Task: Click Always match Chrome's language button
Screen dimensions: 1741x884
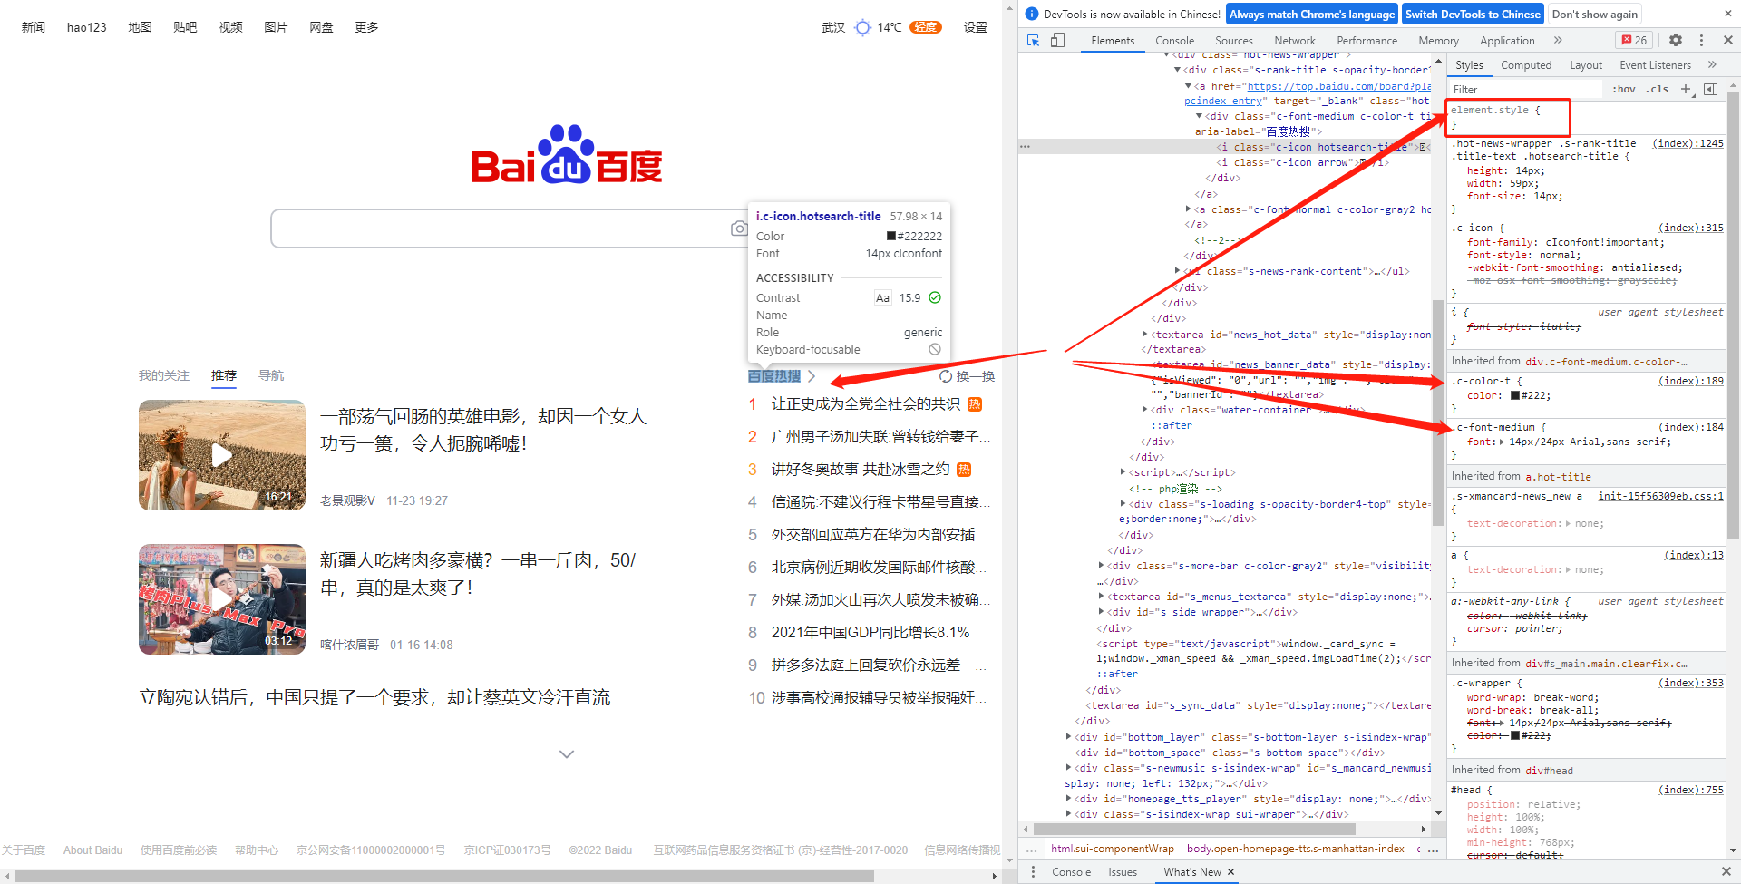Action: 1312,15
